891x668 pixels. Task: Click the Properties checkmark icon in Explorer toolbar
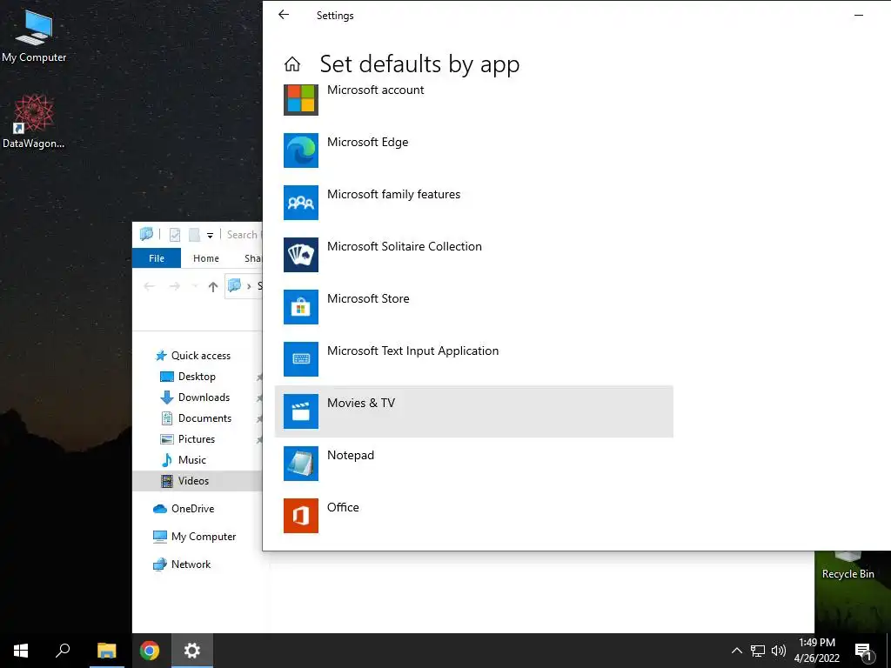tap(175, 235)
